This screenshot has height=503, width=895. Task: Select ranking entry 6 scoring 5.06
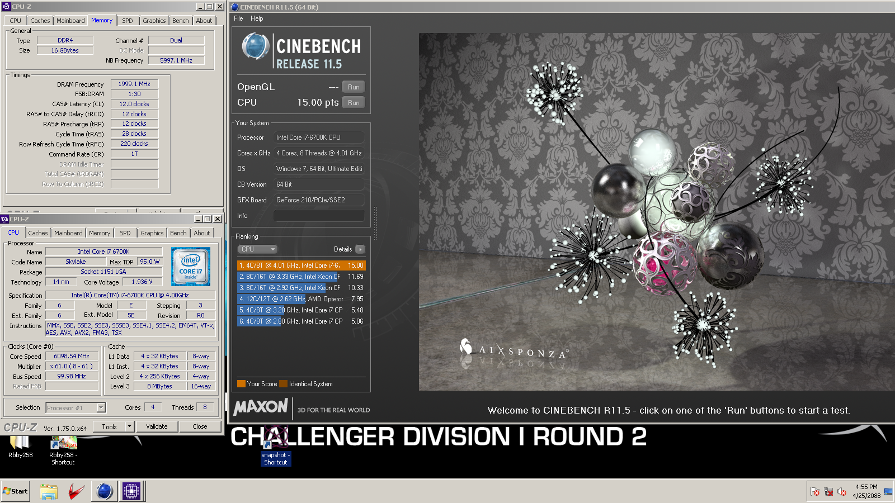[x=302, y=321]
